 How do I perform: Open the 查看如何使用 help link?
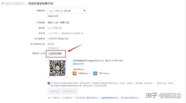[x=78, y=64]
